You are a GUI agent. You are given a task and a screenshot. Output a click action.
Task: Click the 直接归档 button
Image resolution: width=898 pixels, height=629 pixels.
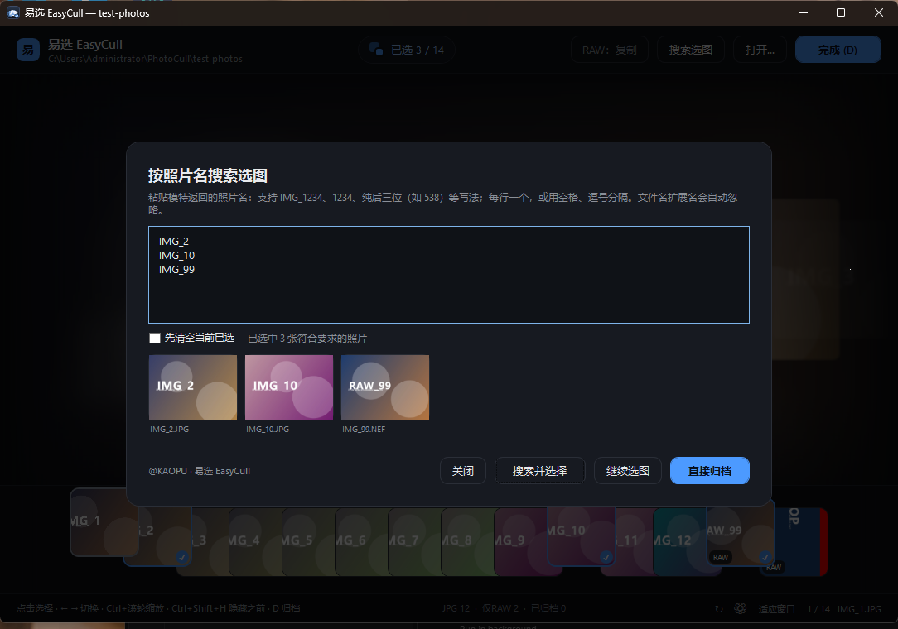click(710, 470)
